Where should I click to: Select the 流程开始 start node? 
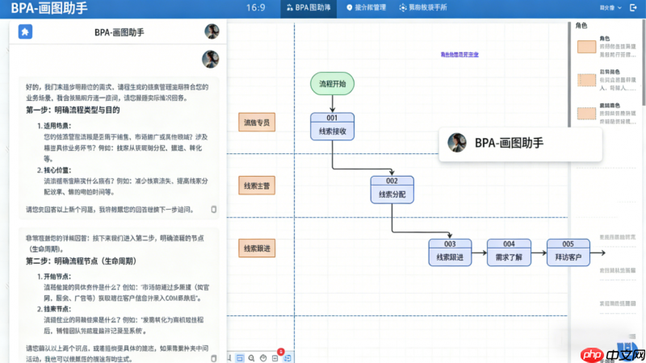coord(332,83)
